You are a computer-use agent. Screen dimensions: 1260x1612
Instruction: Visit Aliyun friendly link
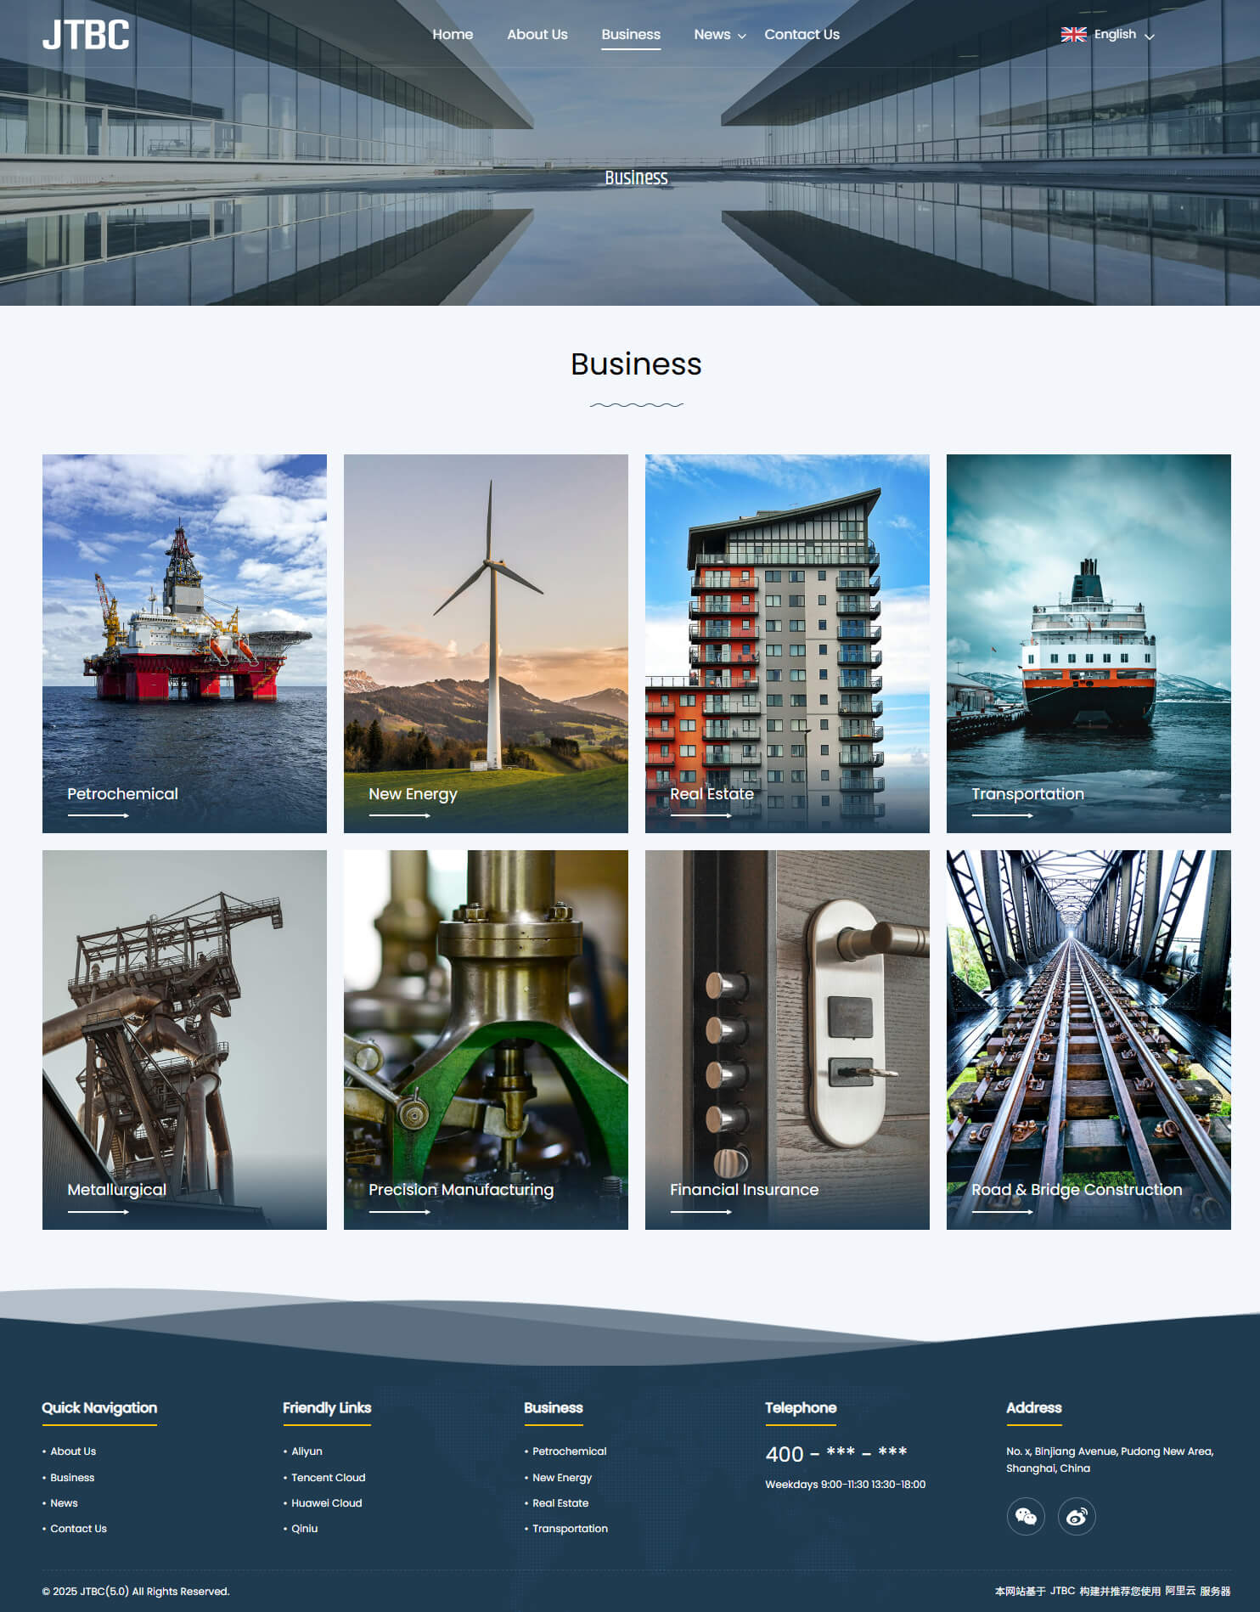[x=307, y=1451]
